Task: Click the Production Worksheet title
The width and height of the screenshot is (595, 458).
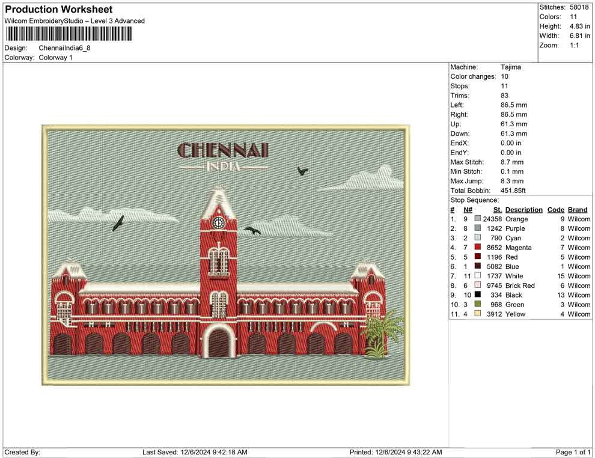Action: click(x=58, y=9)
